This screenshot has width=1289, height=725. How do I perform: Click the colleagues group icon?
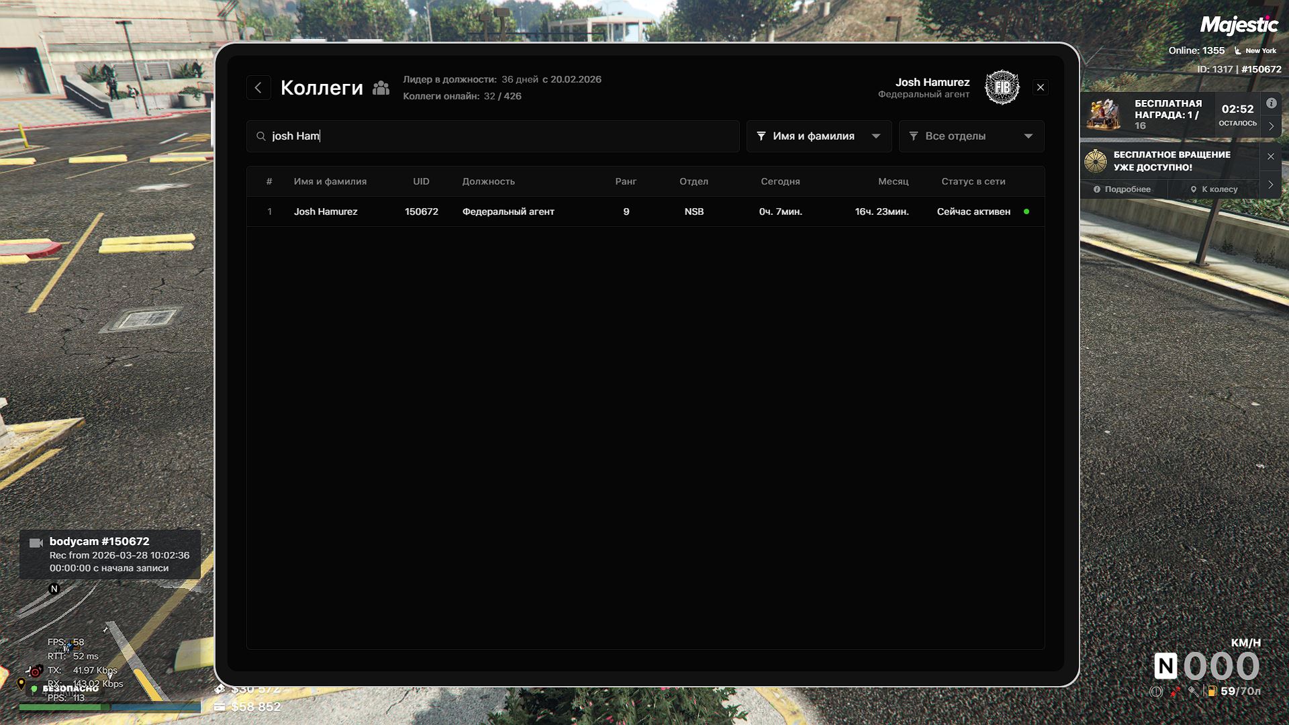click(381, 88)
